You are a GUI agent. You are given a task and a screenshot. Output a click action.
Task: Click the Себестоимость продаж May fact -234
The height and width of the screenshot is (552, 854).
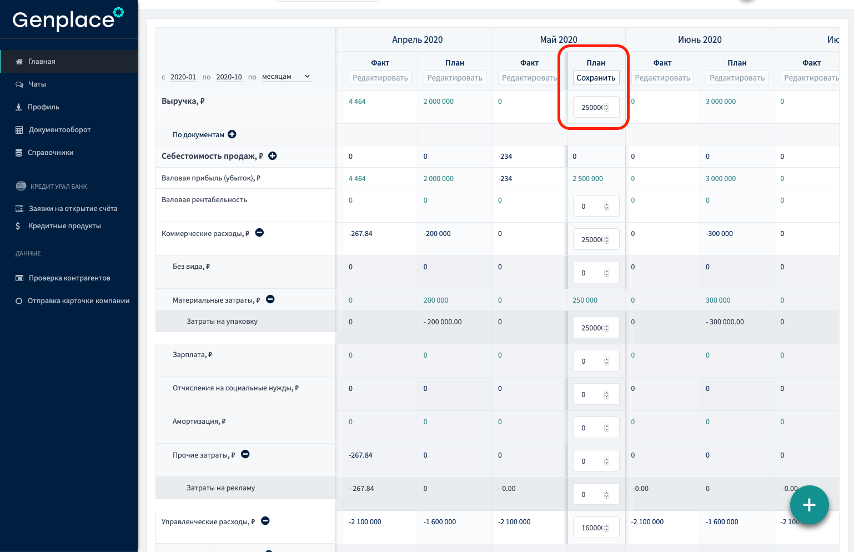tap(505, 157)
